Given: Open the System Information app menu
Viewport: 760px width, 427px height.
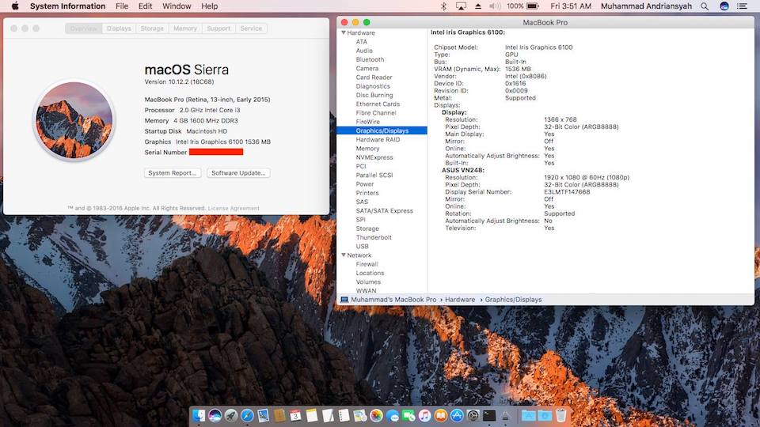Looking at the screenshot, I should (x=67, y=6).
